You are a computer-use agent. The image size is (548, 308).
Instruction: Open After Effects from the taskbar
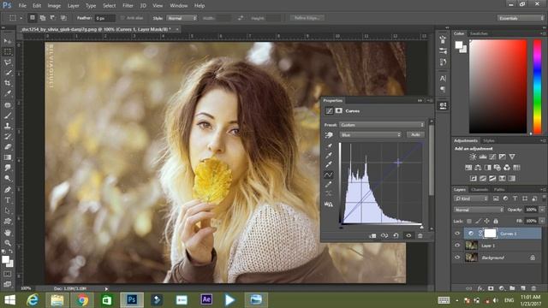pyautogui.click(x=206, y=300)
